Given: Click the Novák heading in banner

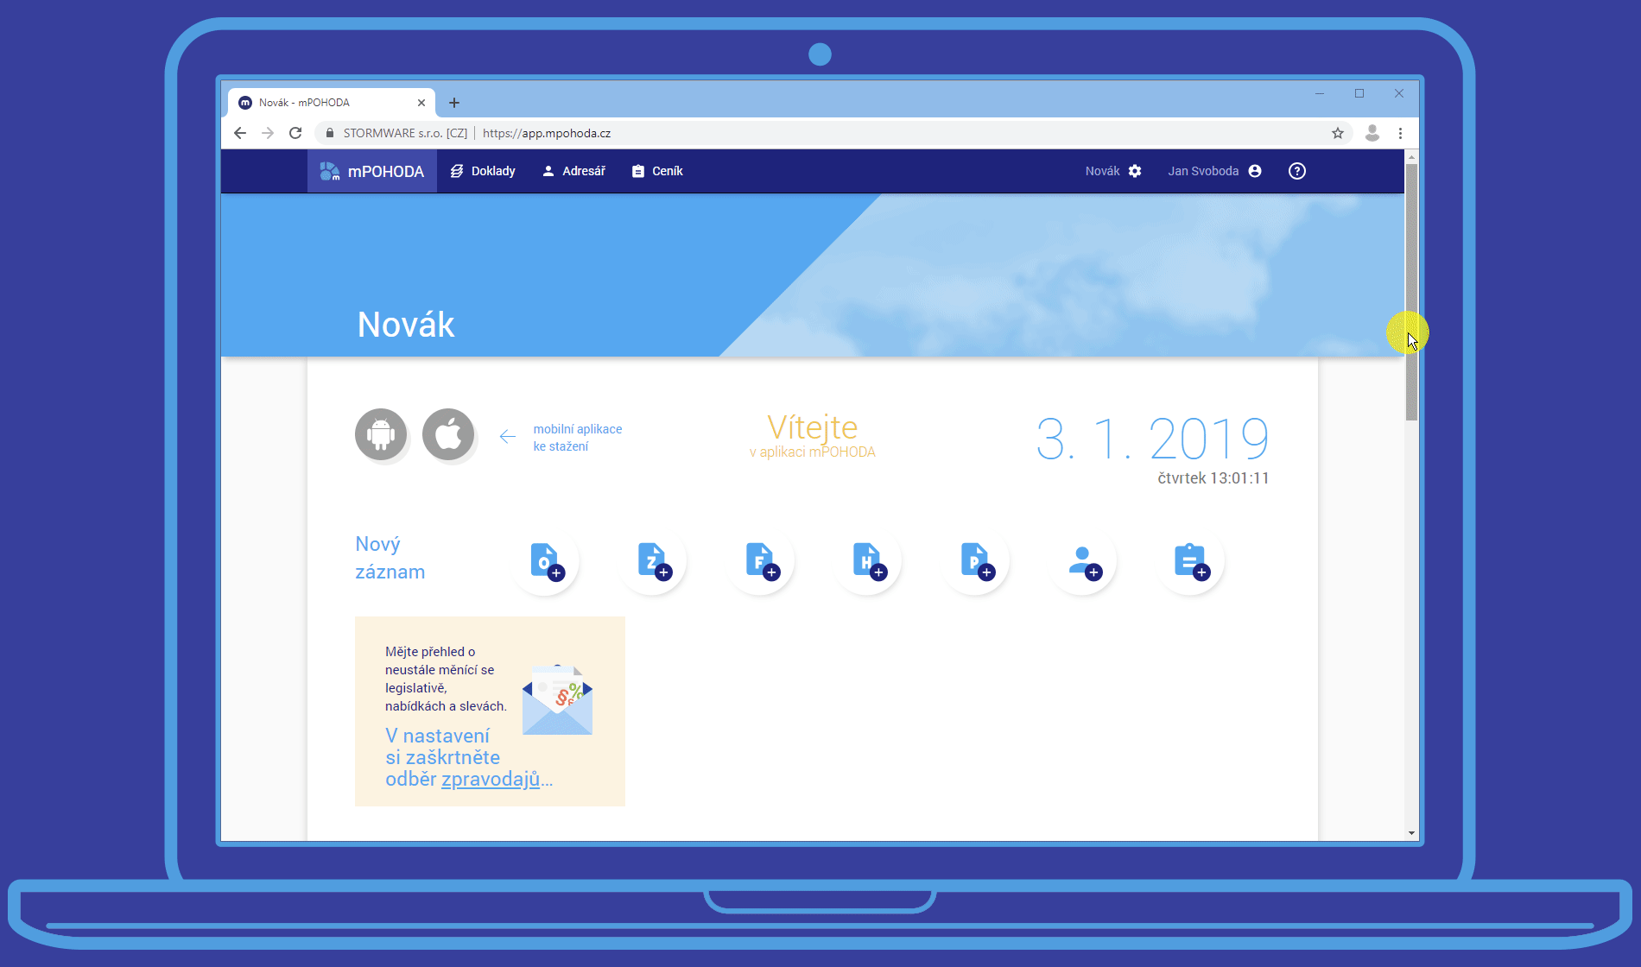Looking at the screenshot, I should pyautogui.click(x=406, y=325).
